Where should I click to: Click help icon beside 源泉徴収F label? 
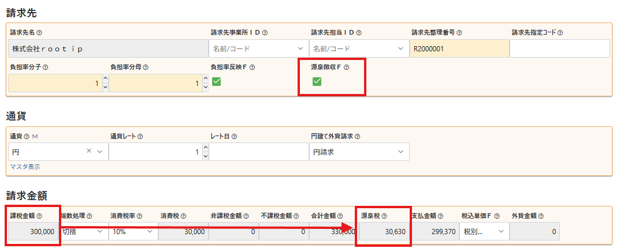(x=347, y=67)
